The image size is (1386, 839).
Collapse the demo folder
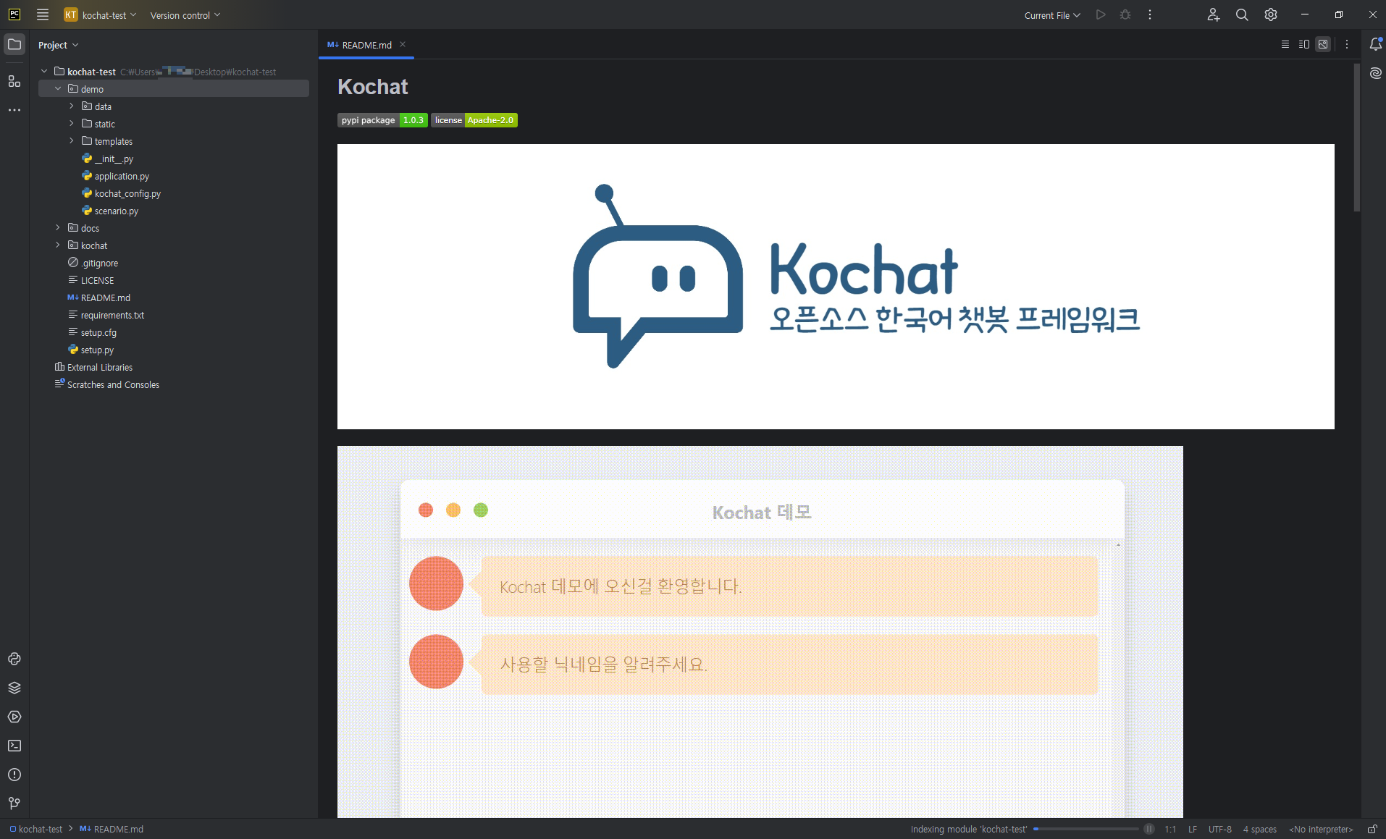click(58, 88)
